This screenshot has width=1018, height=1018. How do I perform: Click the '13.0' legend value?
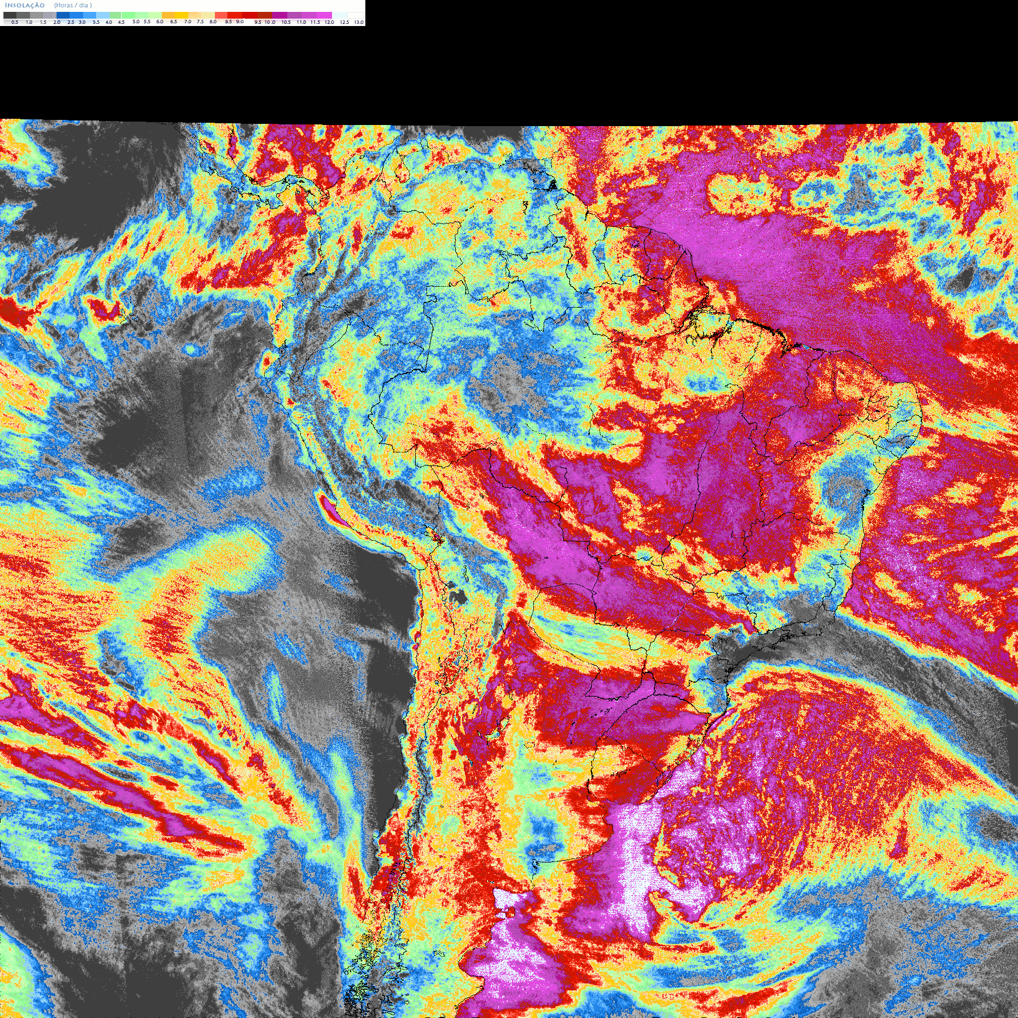coord(359,22)
